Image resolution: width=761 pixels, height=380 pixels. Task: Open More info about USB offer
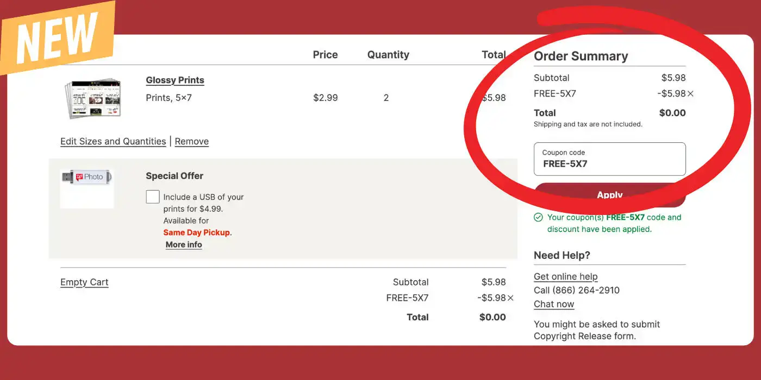coord(184,245)
